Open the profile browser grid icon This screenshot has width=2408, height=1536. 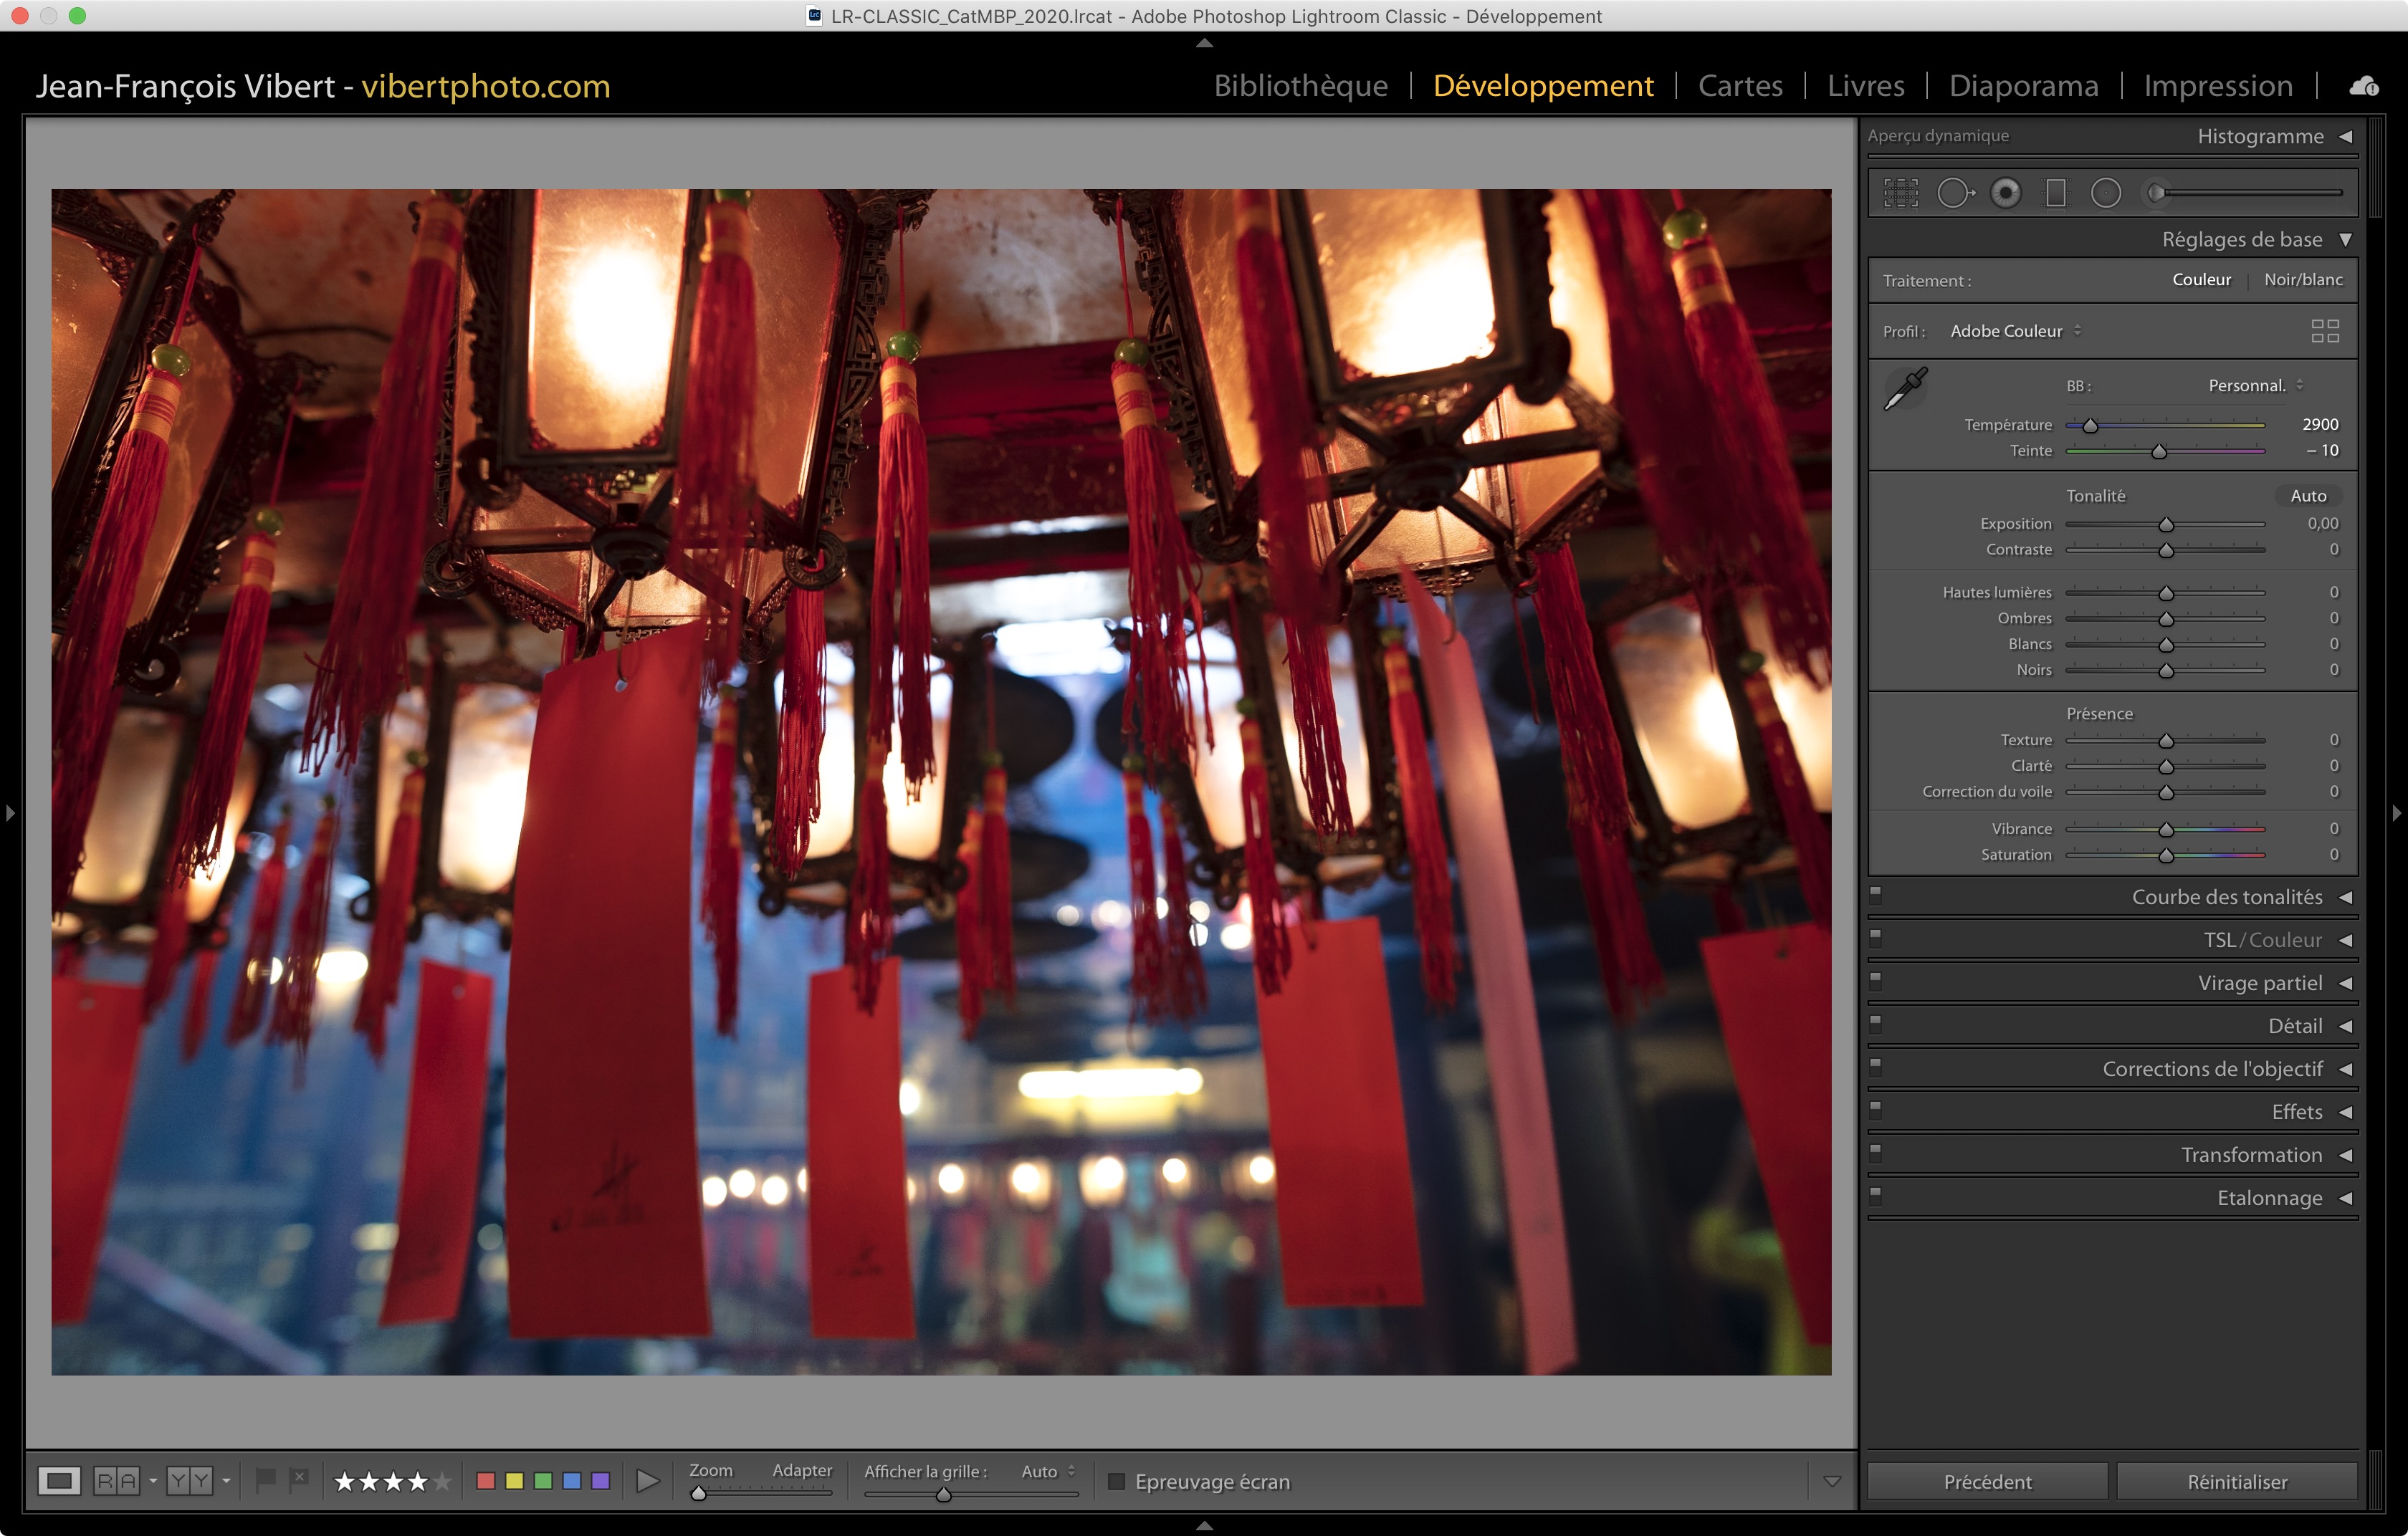point(2325,331)
